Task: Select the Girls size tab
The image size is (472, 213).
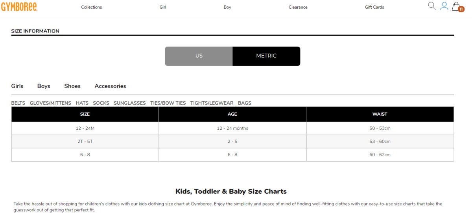Action: pyautogui.click(x=17, y=86)
